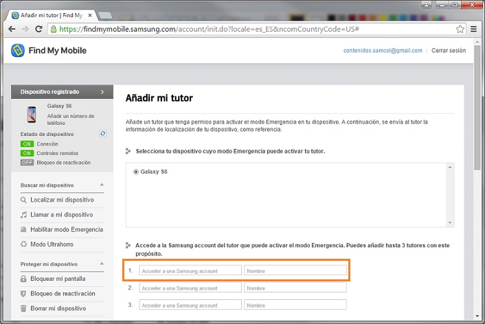Toggle the Bloqueo de reactivación OFF indicator

27,162
